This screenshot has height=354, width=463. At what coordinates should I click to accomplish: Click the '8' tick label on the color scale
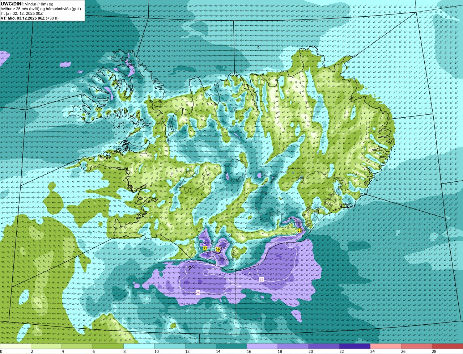(124, 351)
